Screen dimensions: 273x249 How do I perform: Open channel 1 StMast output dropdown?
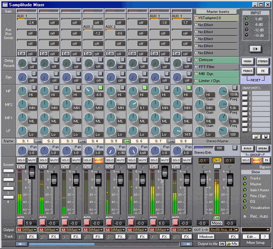27,230
